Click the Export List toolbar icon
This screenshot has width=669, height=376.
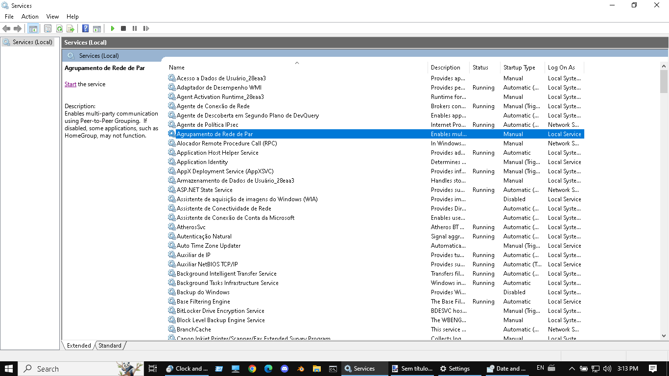(x=71, y=28)
